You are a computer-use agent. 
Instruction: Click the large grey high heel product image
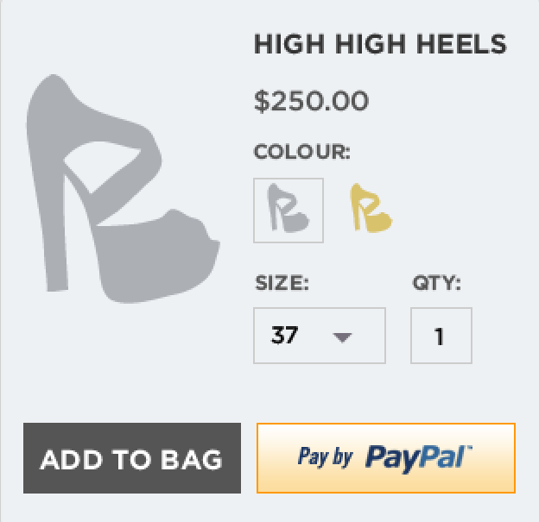123,189
